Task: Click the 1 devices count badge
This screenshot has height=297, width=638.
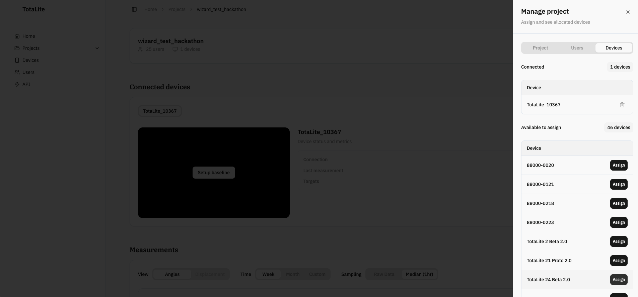Action: (x=620, y=67)
